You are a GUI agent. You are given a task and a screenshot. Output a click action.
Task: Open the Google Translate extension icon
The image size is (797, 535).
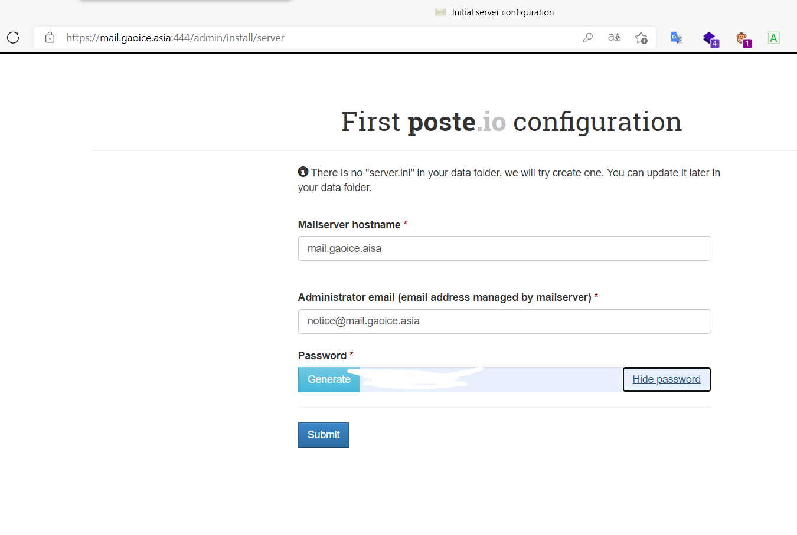(677, 38)
